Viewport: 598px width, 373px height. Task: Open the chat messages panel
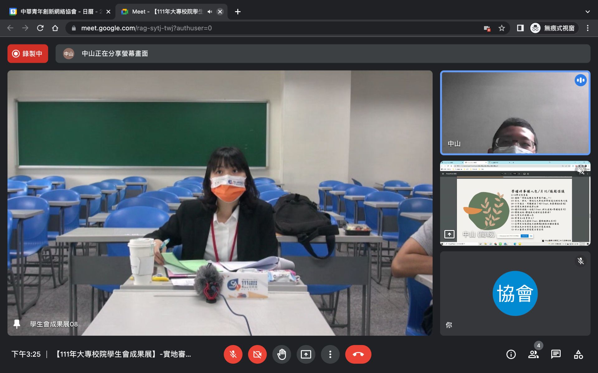pos(556,354)
